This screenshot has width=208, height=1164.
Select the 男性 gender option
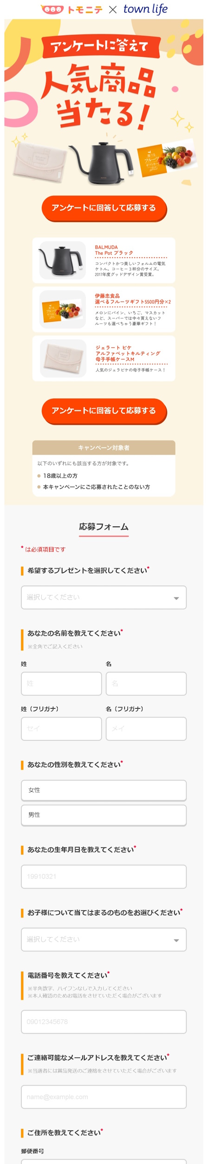coord(104,815)
